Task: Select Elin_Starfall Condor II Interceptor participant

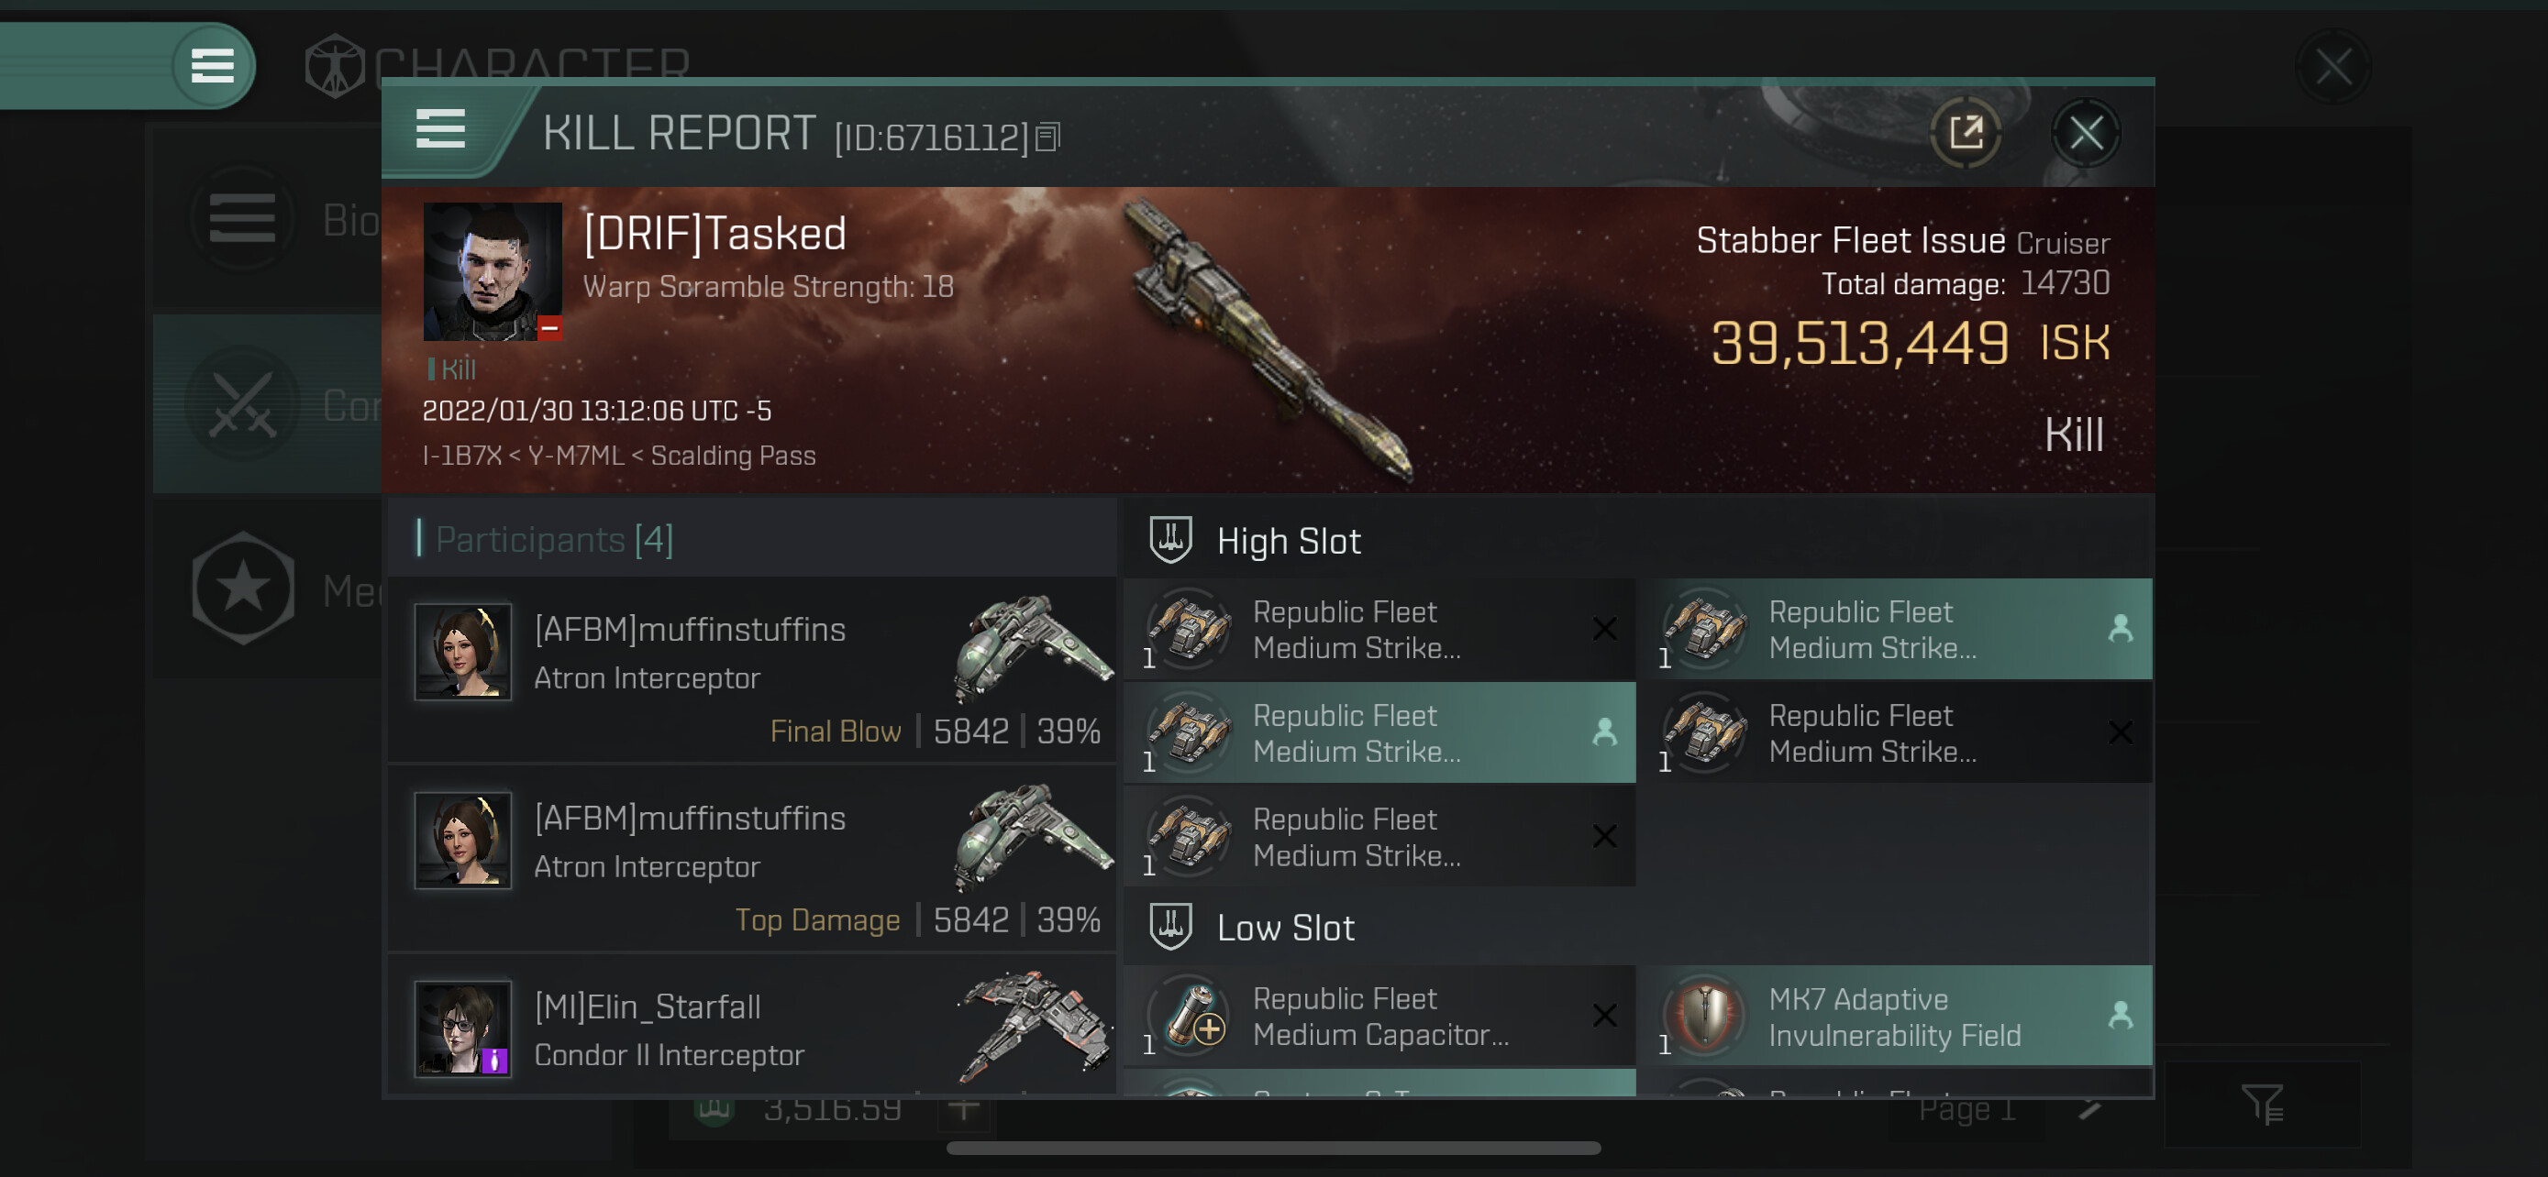Action: pyautogui.click(x=752, y=1027)
